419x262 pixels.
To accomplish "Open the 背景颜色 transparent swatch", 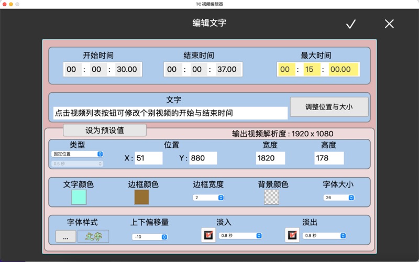I will coord(271,197).
